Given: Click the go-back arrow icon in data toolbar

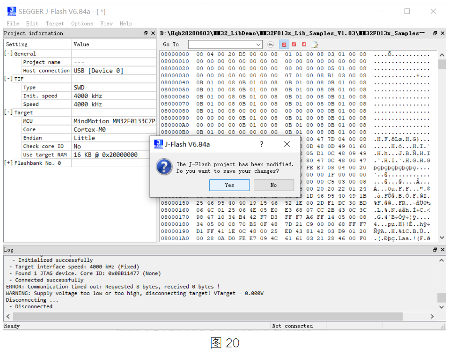Looking at the screenshot, I should coord(270,44).
